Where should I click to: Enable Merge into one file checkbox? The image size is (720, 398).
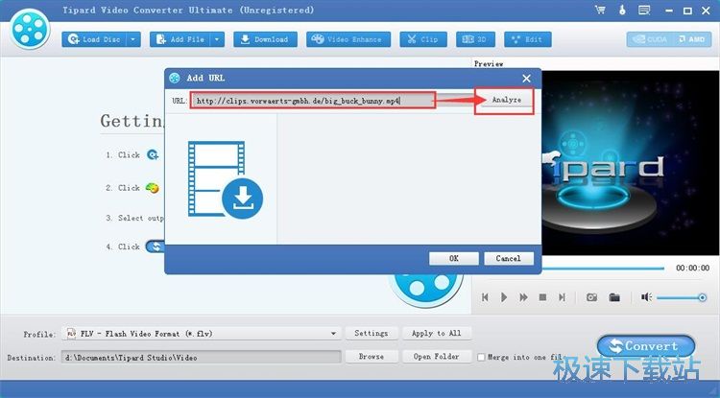pyautogui.click(x=481, y=357)
